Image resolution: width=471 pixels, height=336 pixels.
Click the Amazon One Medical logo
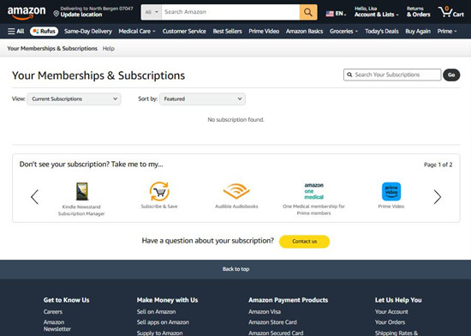click(x=314, y=191)
